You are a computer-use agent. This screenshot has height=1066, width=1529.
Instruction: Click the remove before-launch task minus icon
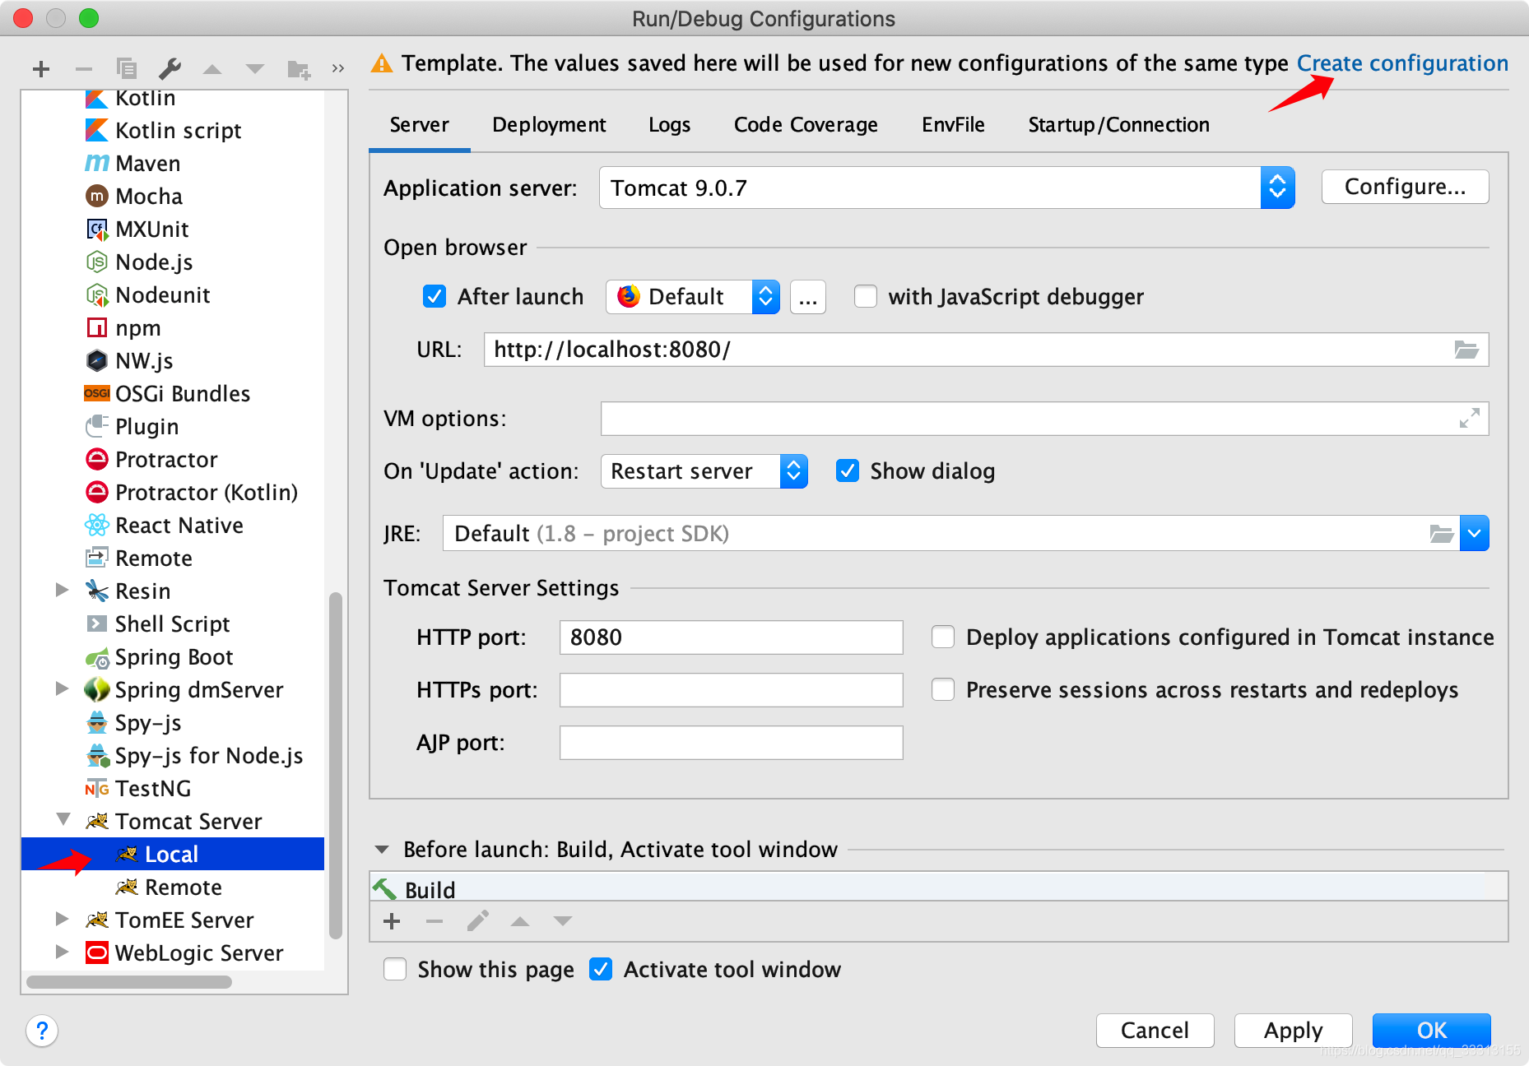click(435, 921)
